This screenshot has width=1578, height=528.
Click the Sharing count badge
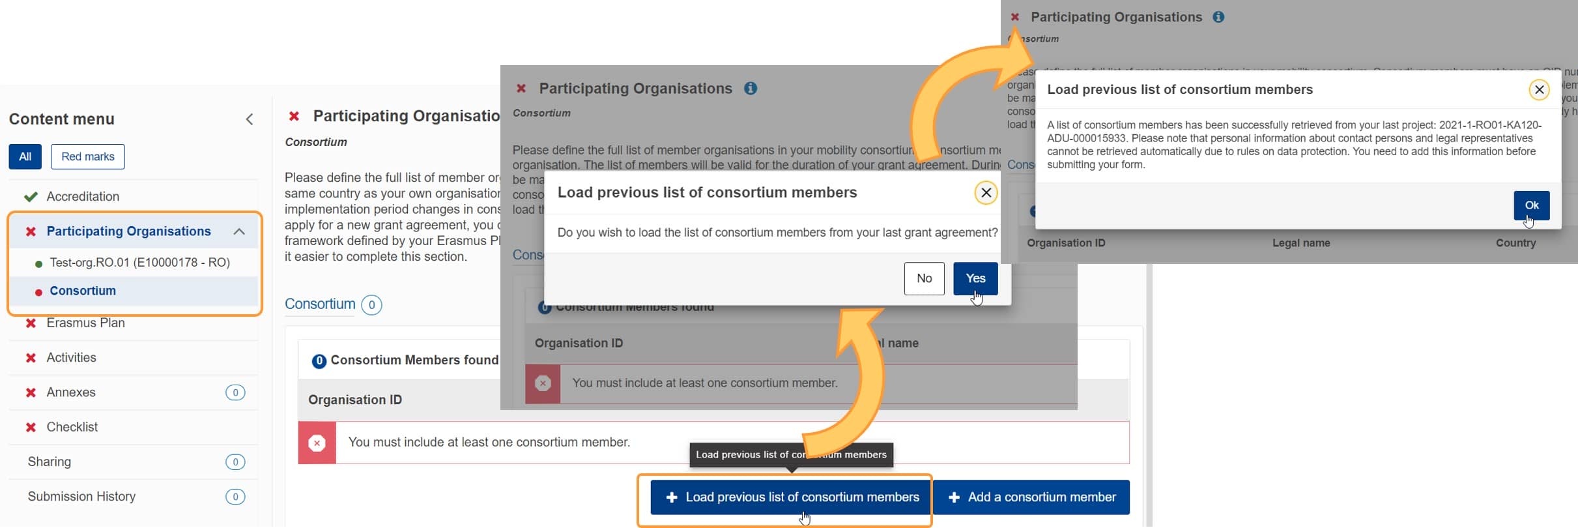pyautogui.click(x=235, y=462)
